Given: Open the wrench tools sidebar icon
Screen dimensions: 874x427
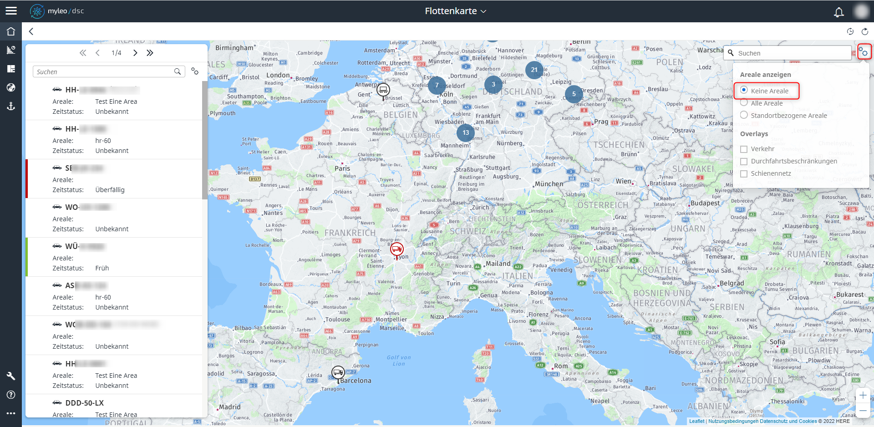Looking at the screenshot, I should [11, 376].
